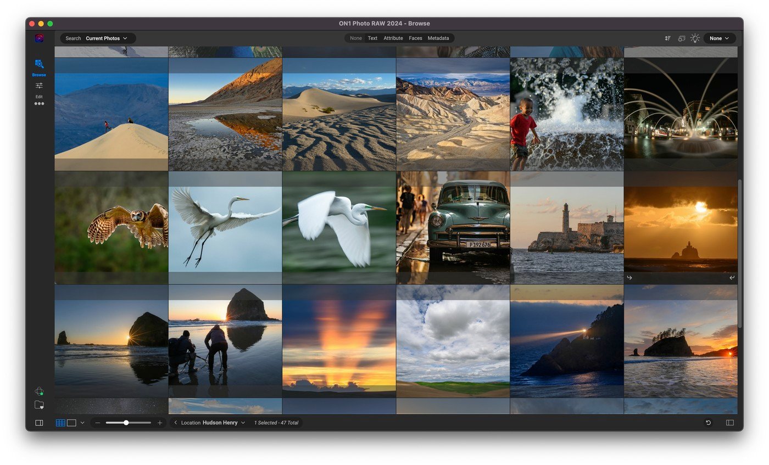Select the mountain reflection pool photo

(x=225, y=114)
